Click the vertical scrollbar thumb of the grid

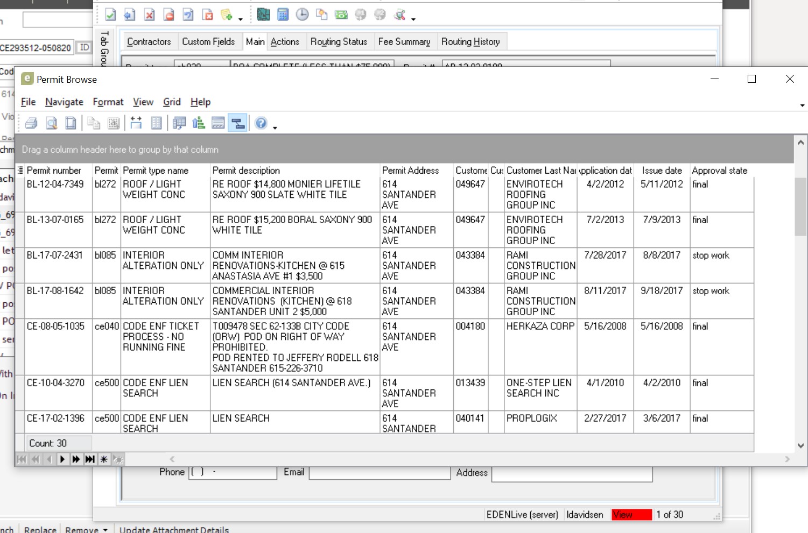tap(800, 207)
